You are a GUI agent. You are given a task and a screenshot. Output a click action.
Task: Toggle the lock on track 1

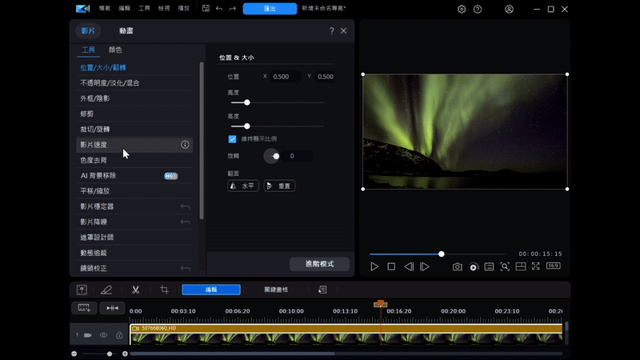point(119,335)
